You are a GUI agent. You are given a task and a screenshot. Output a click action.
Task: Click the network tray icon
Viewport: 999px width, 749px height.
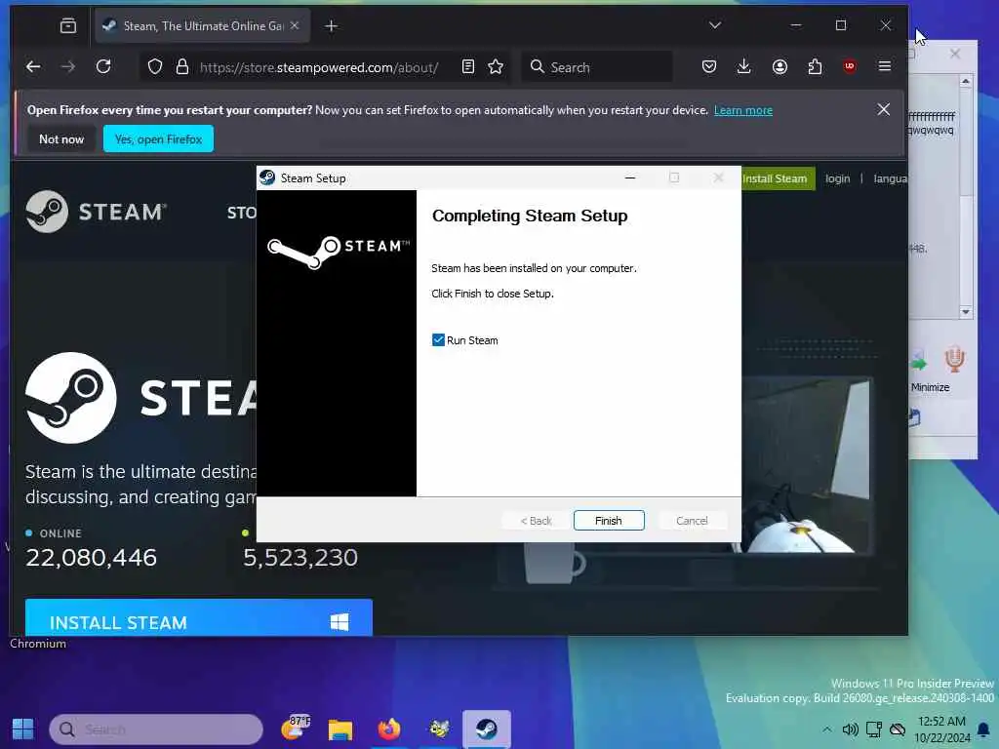click(x=874, y=729)
